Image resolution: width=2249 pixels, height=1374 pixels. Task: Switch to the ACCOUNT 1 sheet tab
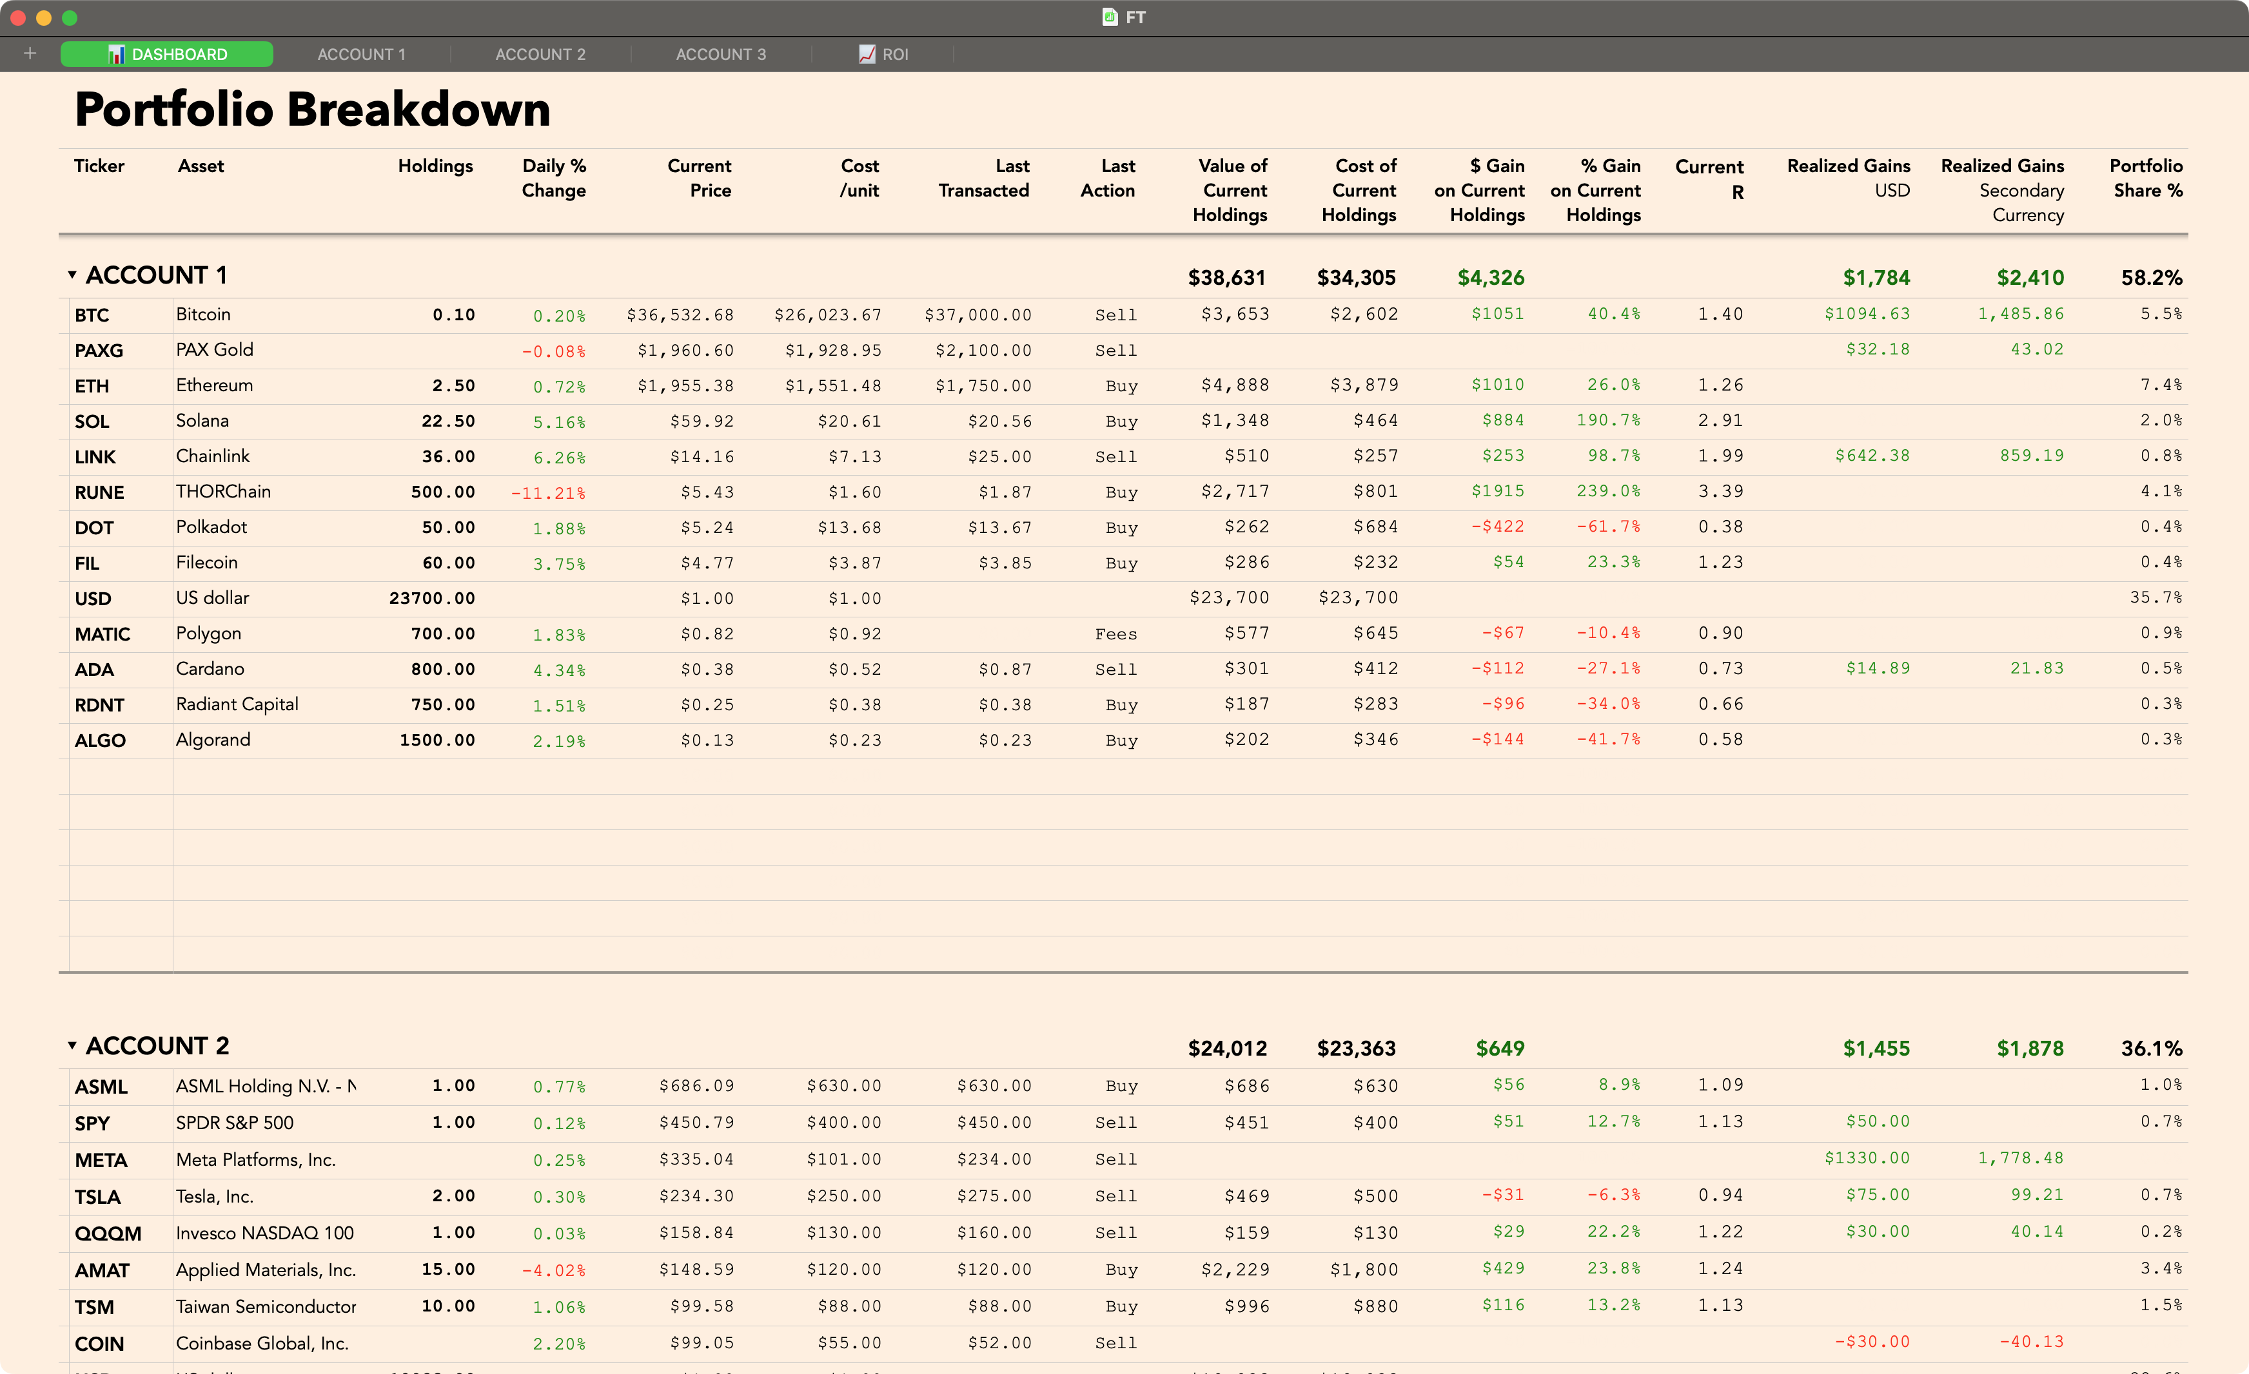point(362,55)
